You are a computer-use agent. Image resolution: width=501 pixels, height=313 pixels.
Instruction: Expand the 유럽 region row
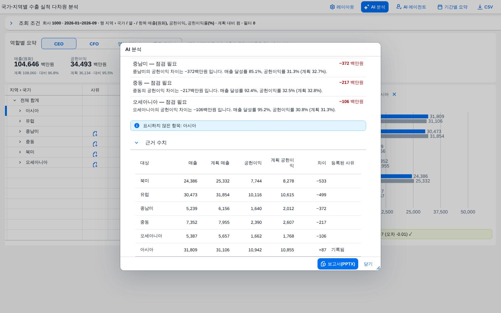click(x=20, y=121)
